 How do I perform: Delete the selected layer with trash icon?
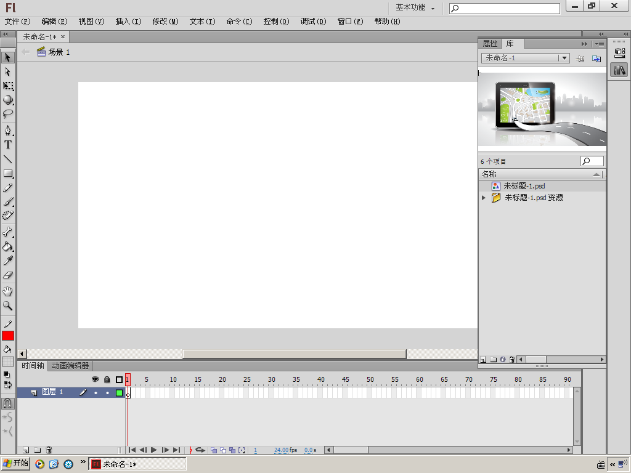pyautogui.click(x=49, y=450)
